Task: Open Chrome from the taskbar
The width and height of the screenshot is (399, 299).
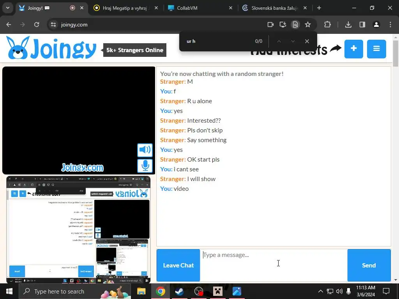Action: (160, 291)
